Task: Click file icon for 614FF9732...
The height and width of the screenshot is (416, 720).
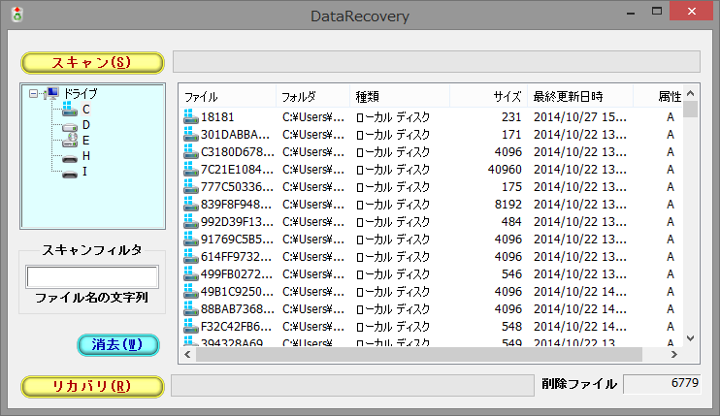Action: click(x=190, y=256)
